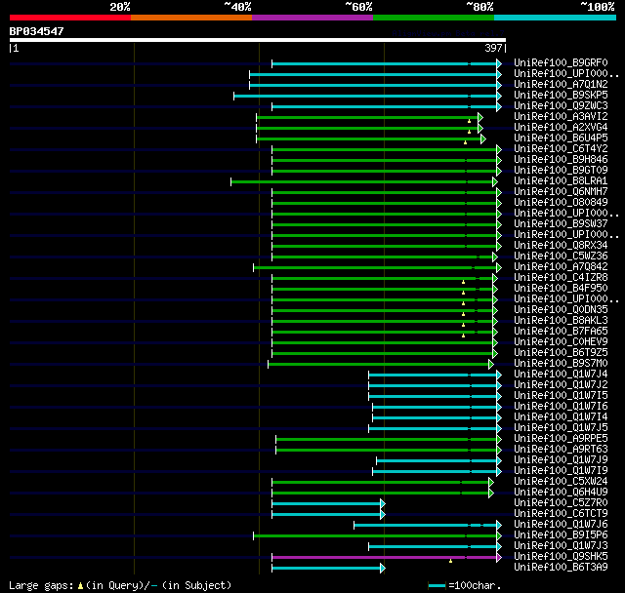
Task: Select the UniRef100_C5WZ36 label
Action: [x=561, y=257]
